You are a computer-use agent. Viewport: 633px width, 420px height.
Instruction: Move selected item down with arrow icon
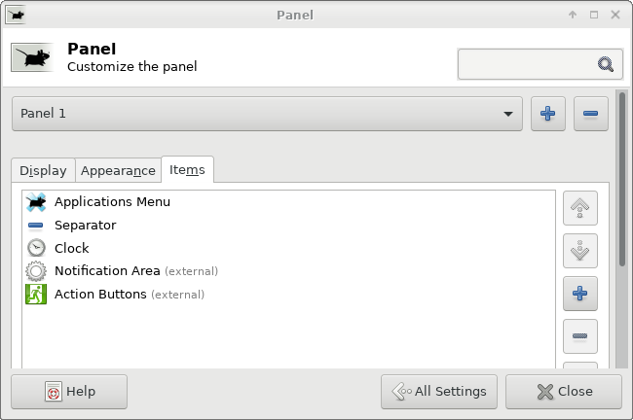[x=580, y=251]
